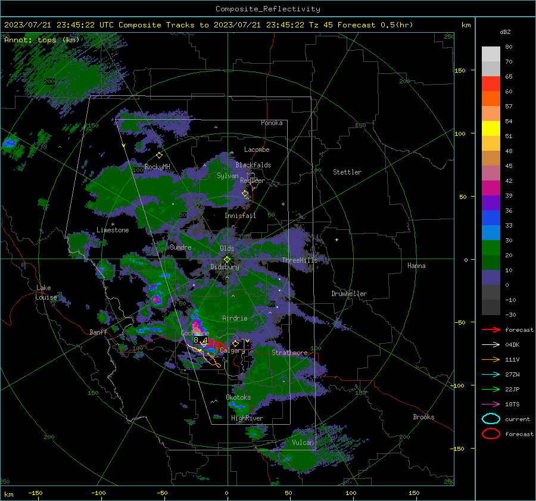The image size is (536, 501).
Task: Click the Cochrane town label
Action: pos(195,333)
